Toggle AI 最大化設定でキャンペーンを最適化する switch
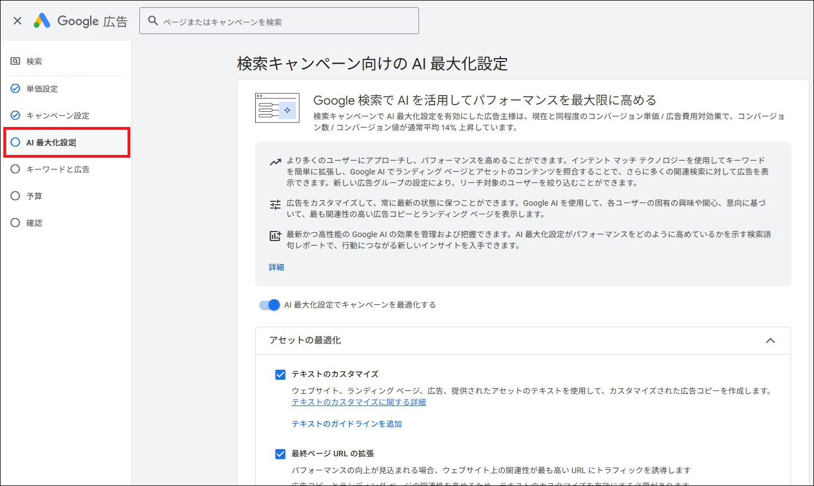This screenshot has height=486, width=814. [x=269, y=305]
